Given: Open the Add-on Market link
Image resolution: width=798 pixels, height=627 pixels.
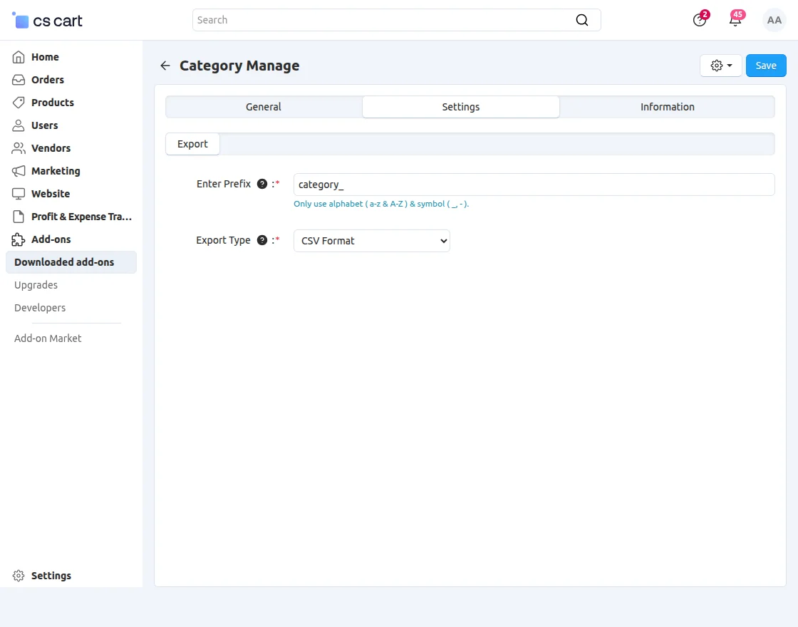Looking at the screenshot, I should [47, 338].
